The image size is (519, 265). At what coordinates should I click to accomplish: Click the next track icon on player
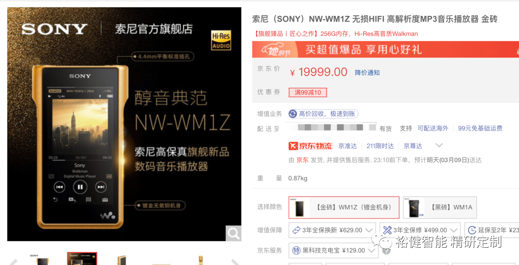click(100, 187)
